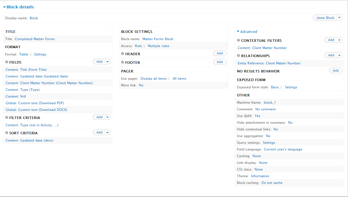
Task: Collapse the Advanced section
Action: click(247, 31)
